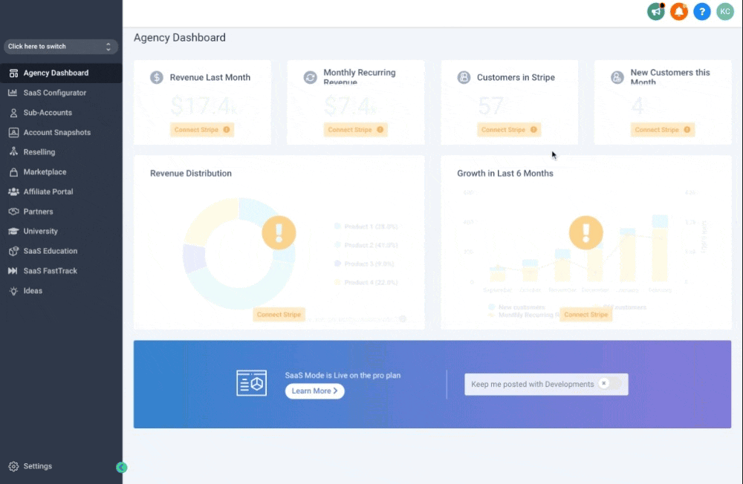Click the refresh icon on Monthly Recurring Revenue
The width and height of the screenshot is (743, 484).
tap(310, 77)
